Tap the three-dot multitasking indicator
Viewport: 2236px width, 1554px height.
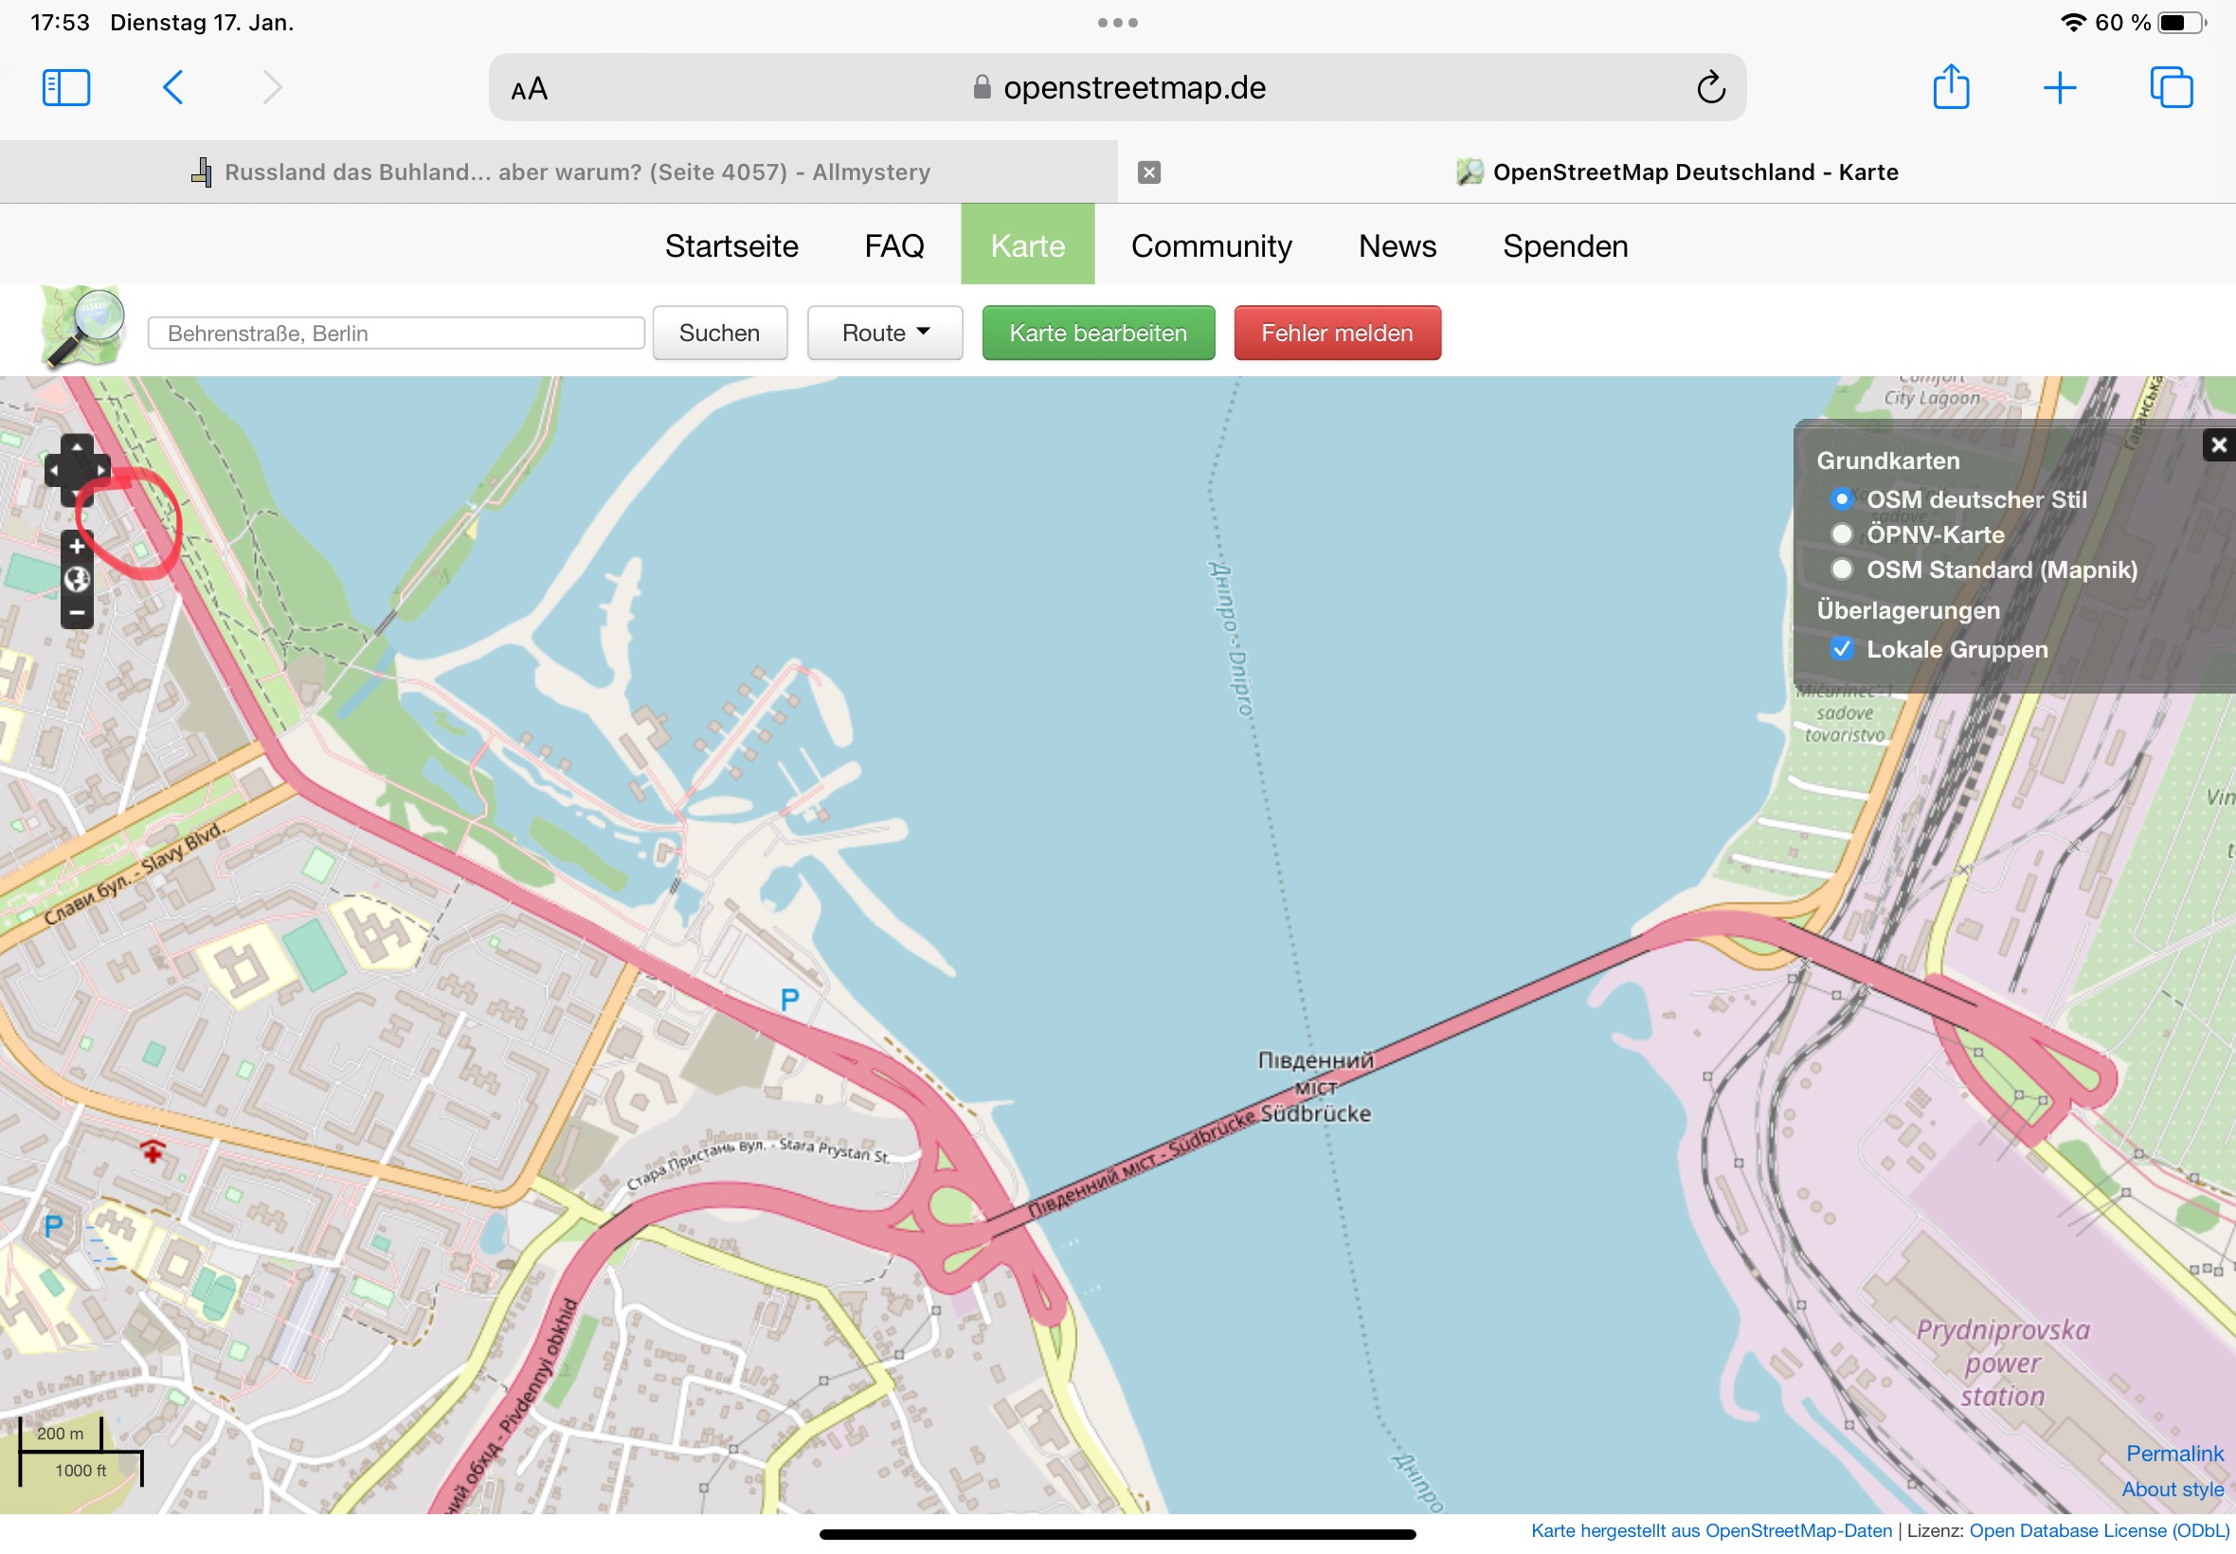coord(1117,23)
